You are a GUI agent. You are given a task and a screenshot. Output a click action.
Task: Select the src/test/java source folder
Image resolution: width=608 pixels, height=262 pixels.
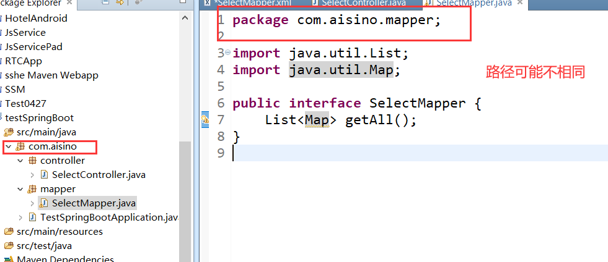(x=44, y=246)
